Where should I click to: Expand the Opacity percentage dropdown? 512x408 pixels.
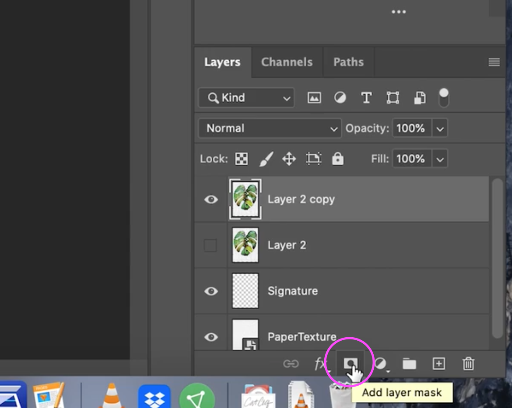440,128
